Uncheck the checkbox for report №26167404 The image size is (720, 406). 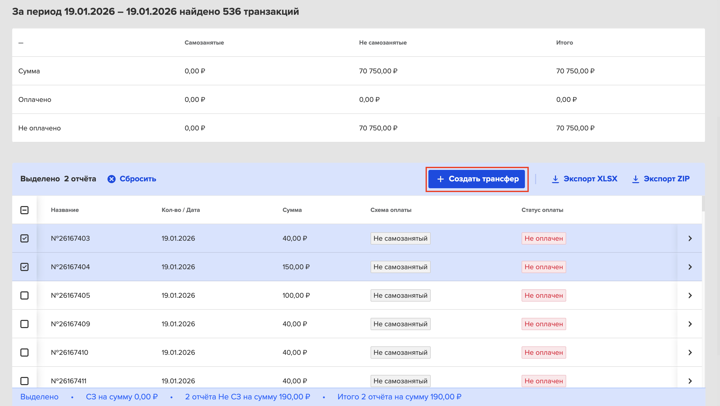(25, 267)
